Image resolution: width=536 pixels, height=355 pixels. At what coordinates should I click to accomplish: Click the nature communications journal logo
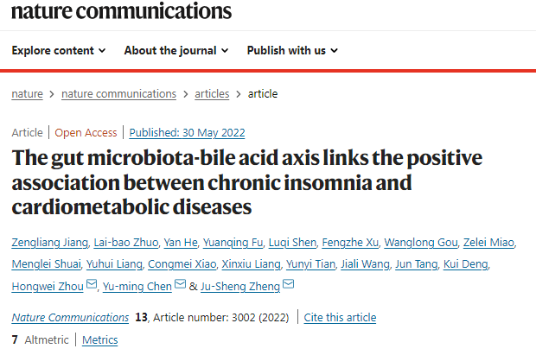[121, 10]
